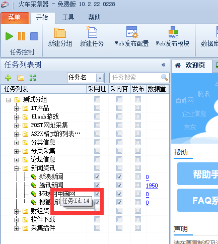Uncheck 采网址 for 新浪新闻
The image size is (218, 244).
[97, 176]
